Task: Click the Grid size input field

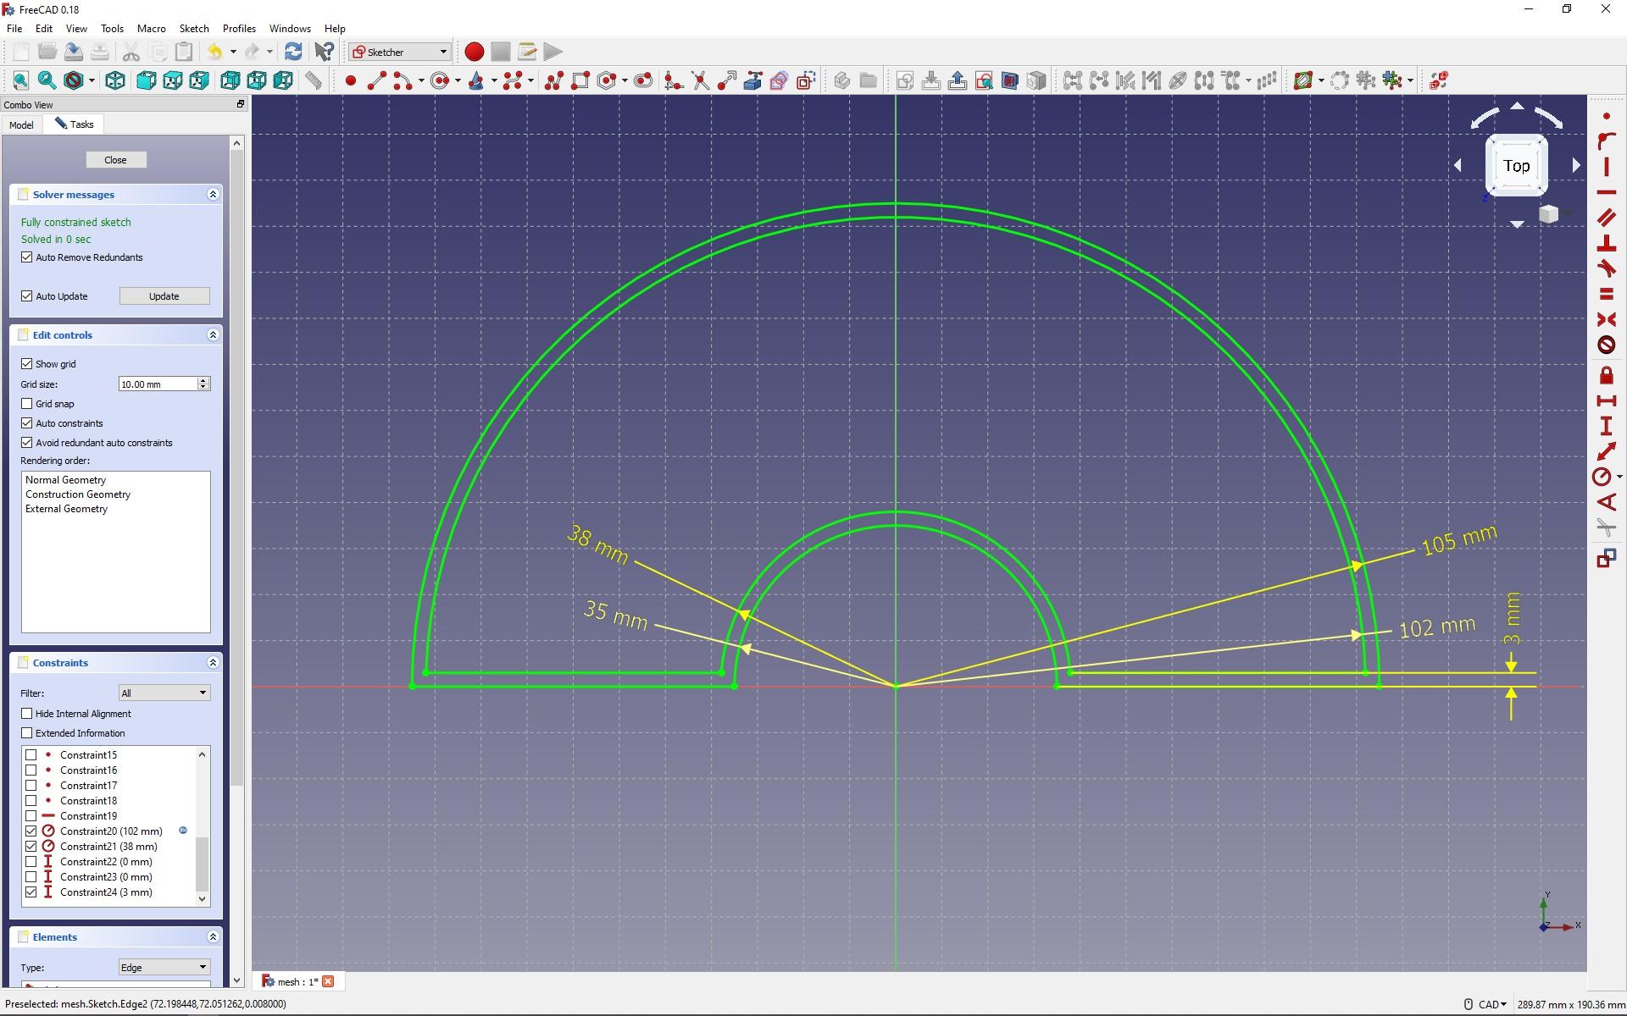Action: click(158, 384)
